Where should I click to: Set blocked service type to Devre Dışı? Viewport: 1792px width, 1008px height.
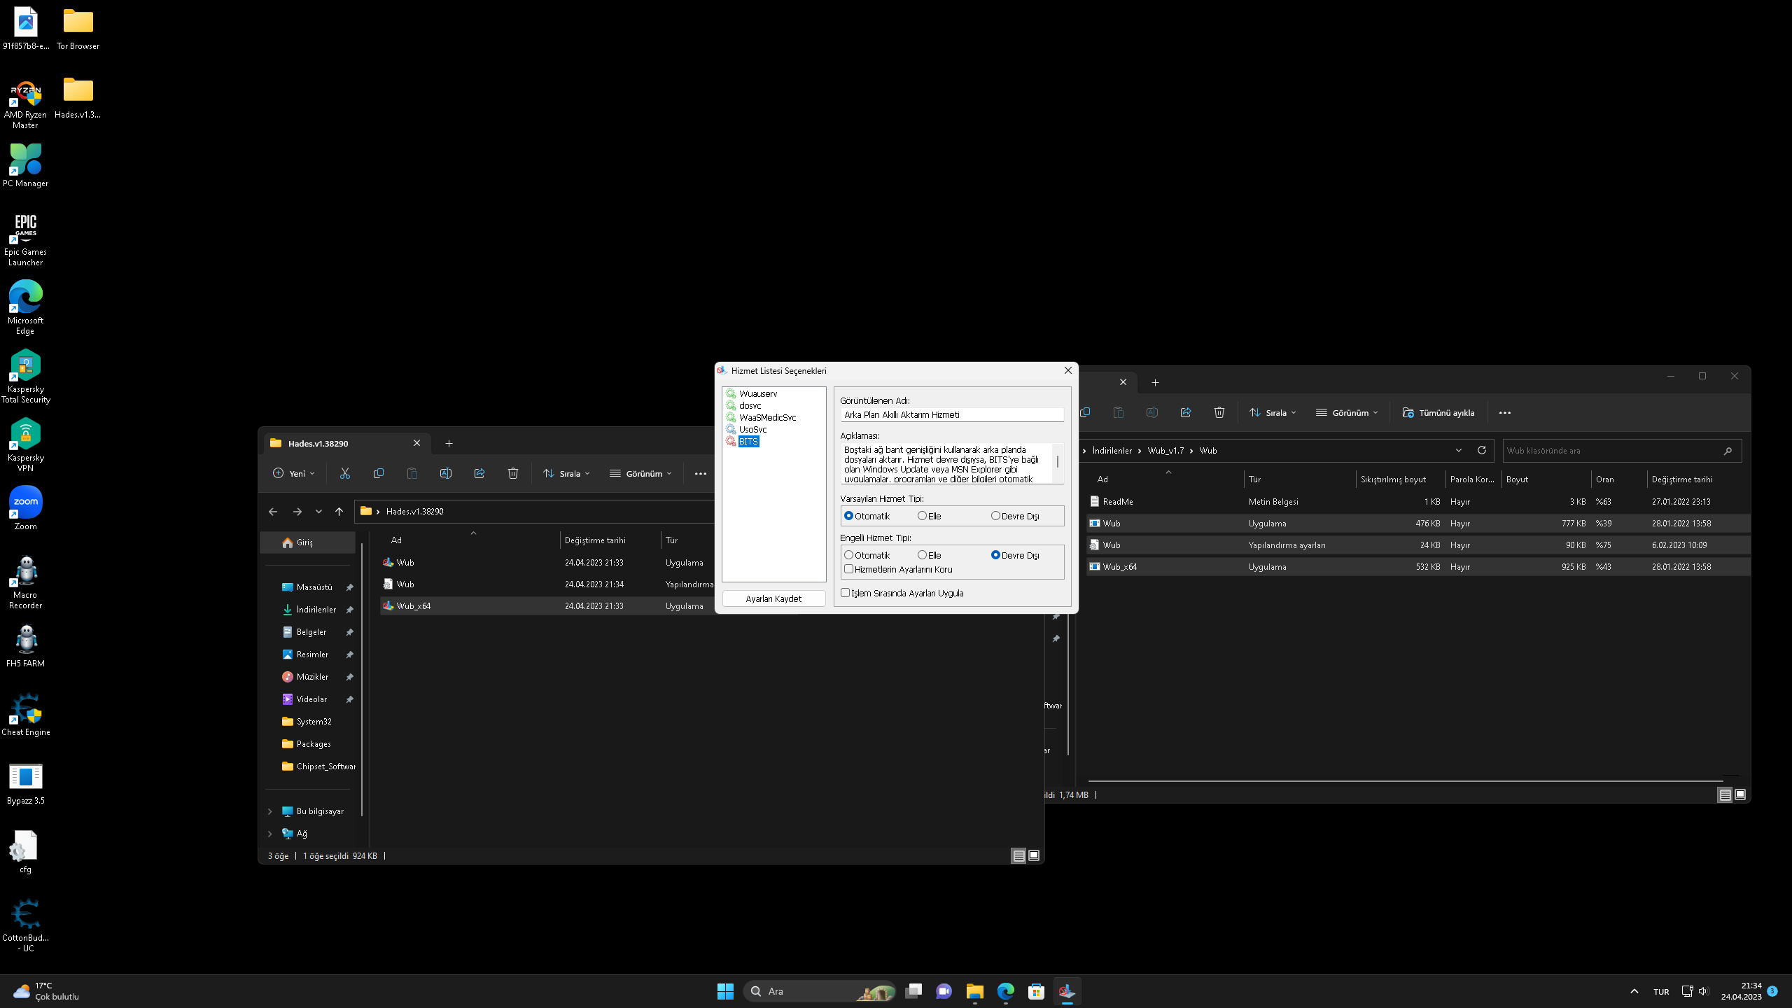(1015, 555)
